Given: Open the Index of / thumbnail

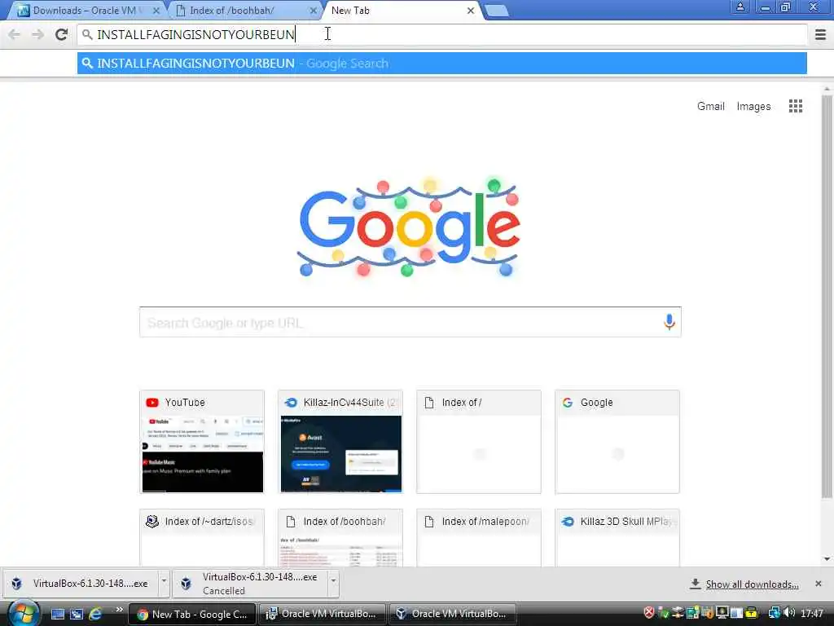Looking at the screenshot, I should coord(479,442).
